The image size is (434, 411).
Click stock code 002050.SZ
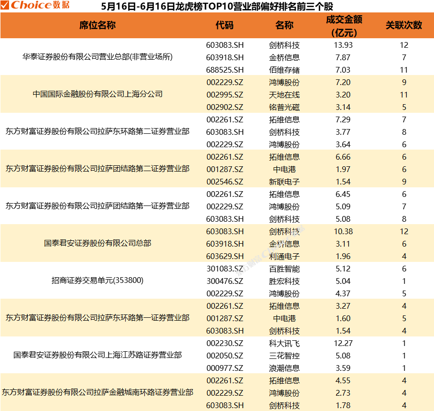225,356
